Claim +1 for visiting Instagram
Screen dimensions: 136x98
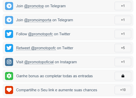click(x=123, y=62)
